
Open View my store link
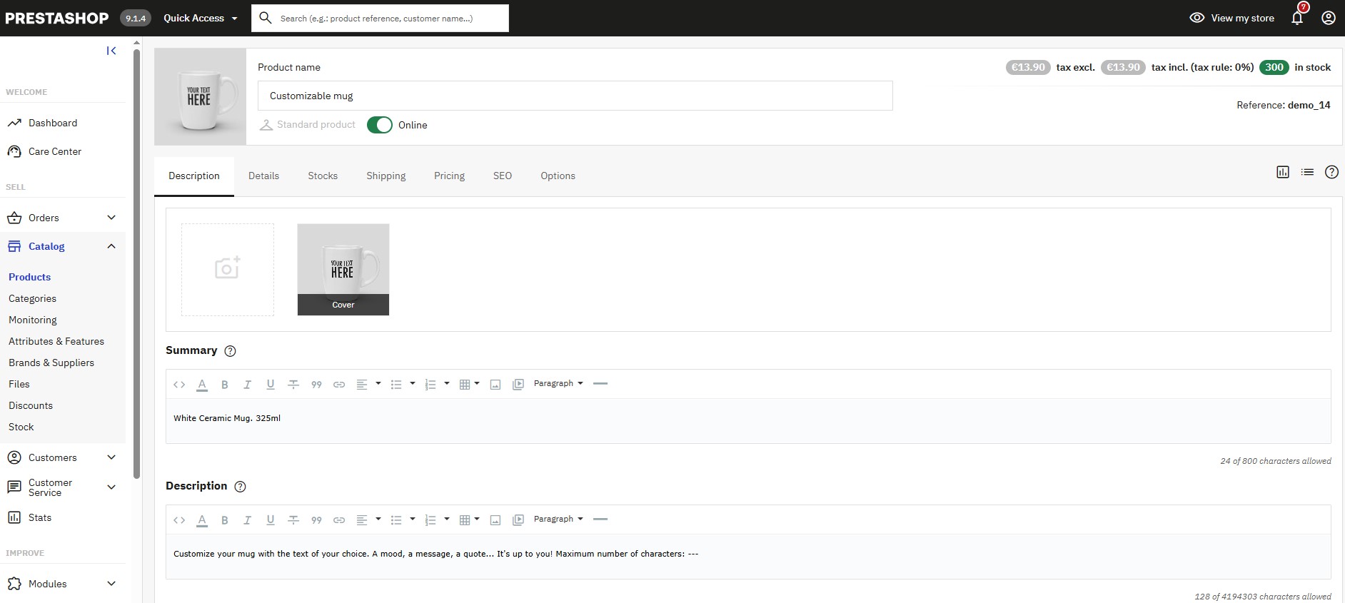1231,18
